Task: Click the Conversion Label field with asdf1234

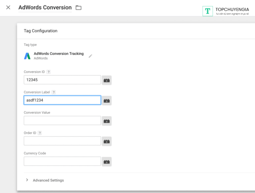Action: pyautogui.click(x=62, y=100)
